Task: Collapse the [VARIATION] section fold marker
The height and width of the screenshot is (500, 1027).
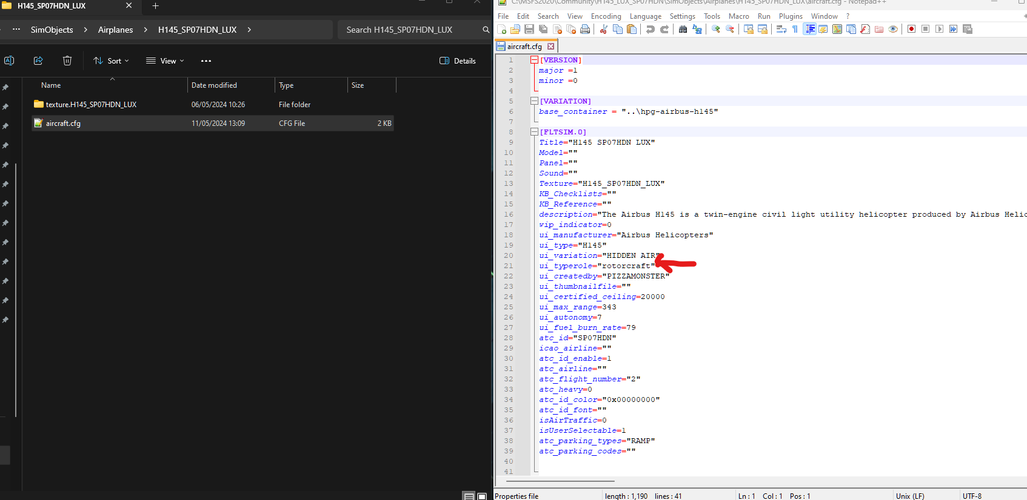Action: point(534,101)
